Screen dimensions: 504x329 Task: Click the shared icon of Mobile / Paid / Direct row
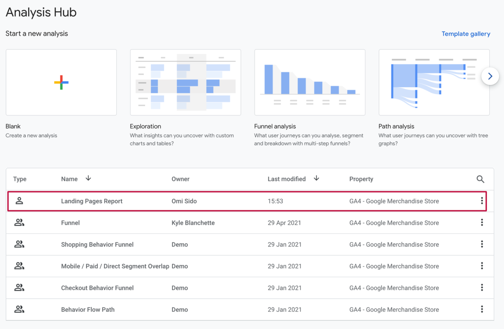point(19,266)
